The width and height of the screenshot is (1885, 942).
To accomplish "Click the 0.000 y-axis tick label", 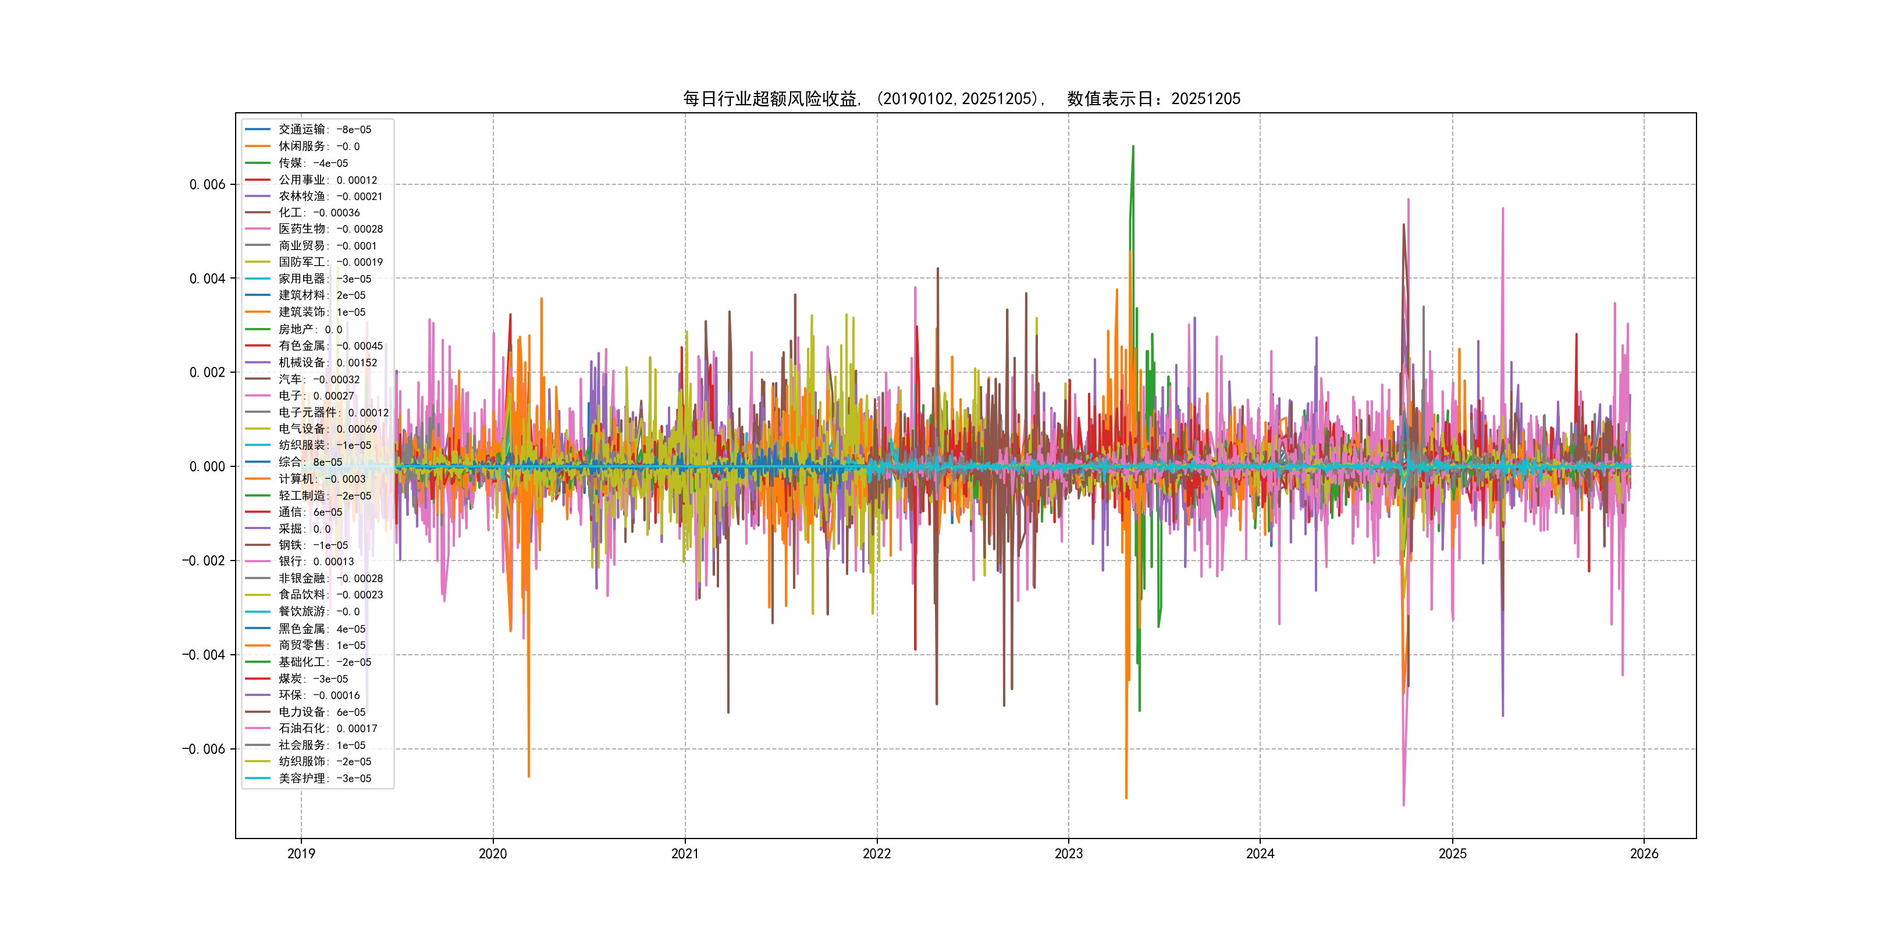I will (207, 466).
